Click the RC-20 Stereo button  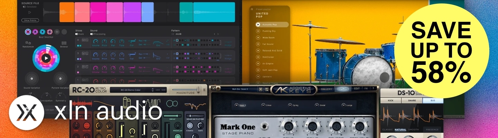190,125
